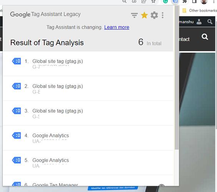Open third Global site tag (gtag.js) entry
The image size is (217, 192).
88,113
